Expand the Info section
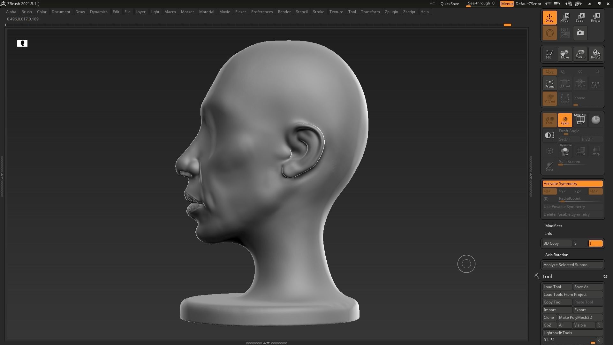The width and height of the screenshot is (613, 345). point(549,234)
